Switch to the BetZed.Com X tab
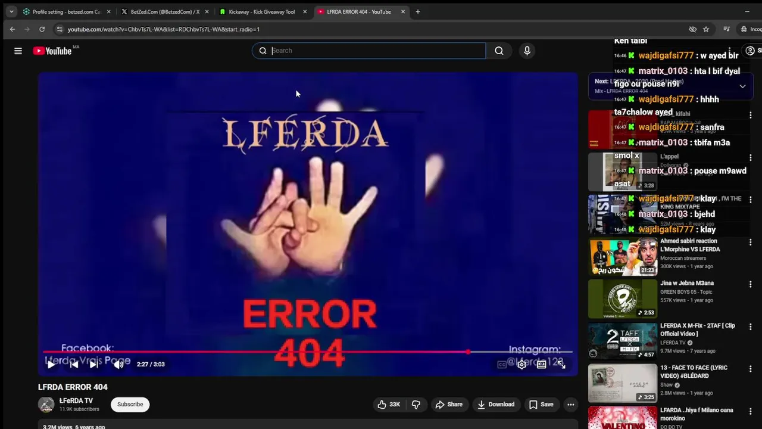 (164, 11)
